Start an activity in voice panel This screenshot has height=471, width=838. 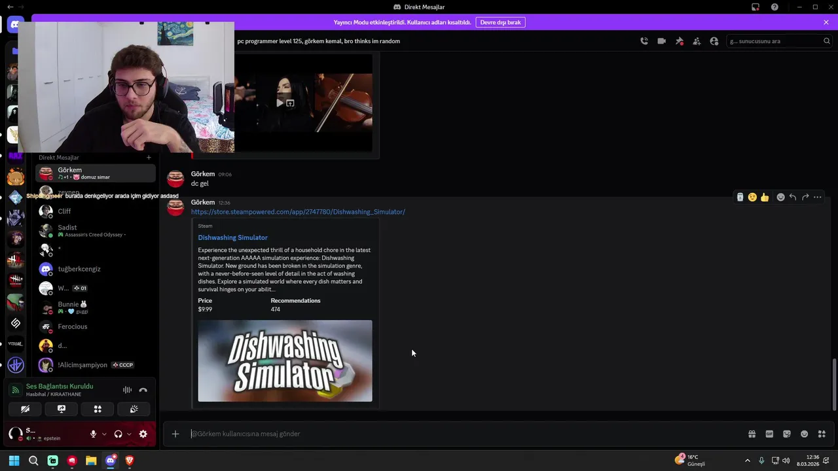pos(98,410)
